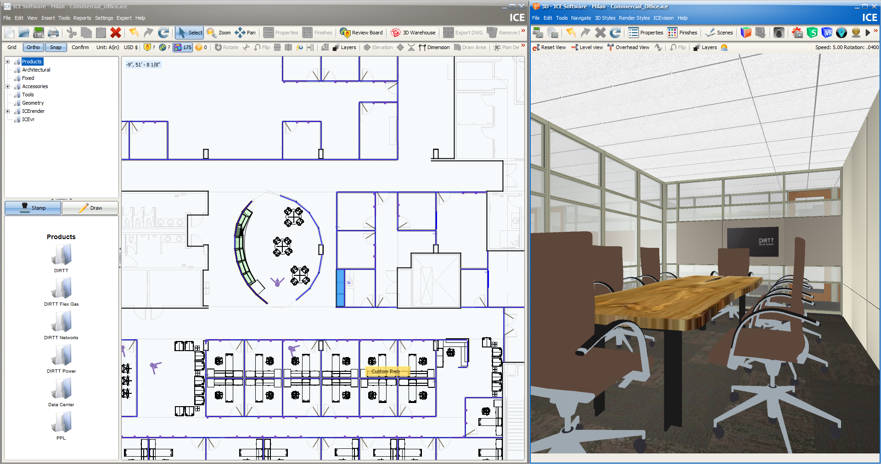Click the Undo arrow in 2D toolbar
881x464 pixels.
(134, 33)
